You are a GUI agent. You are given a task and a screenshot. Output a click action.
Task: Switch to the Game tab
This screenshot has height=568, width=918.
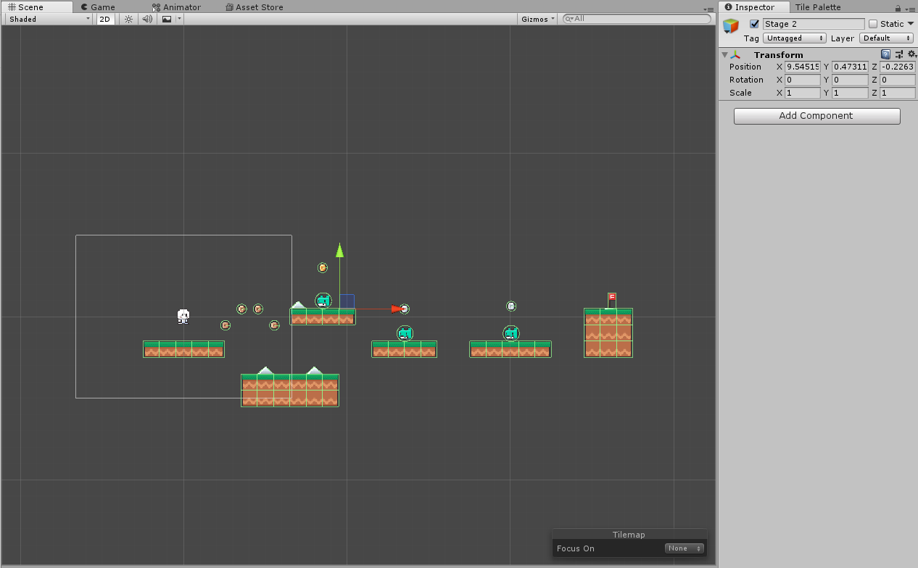(x=98, y=7)
